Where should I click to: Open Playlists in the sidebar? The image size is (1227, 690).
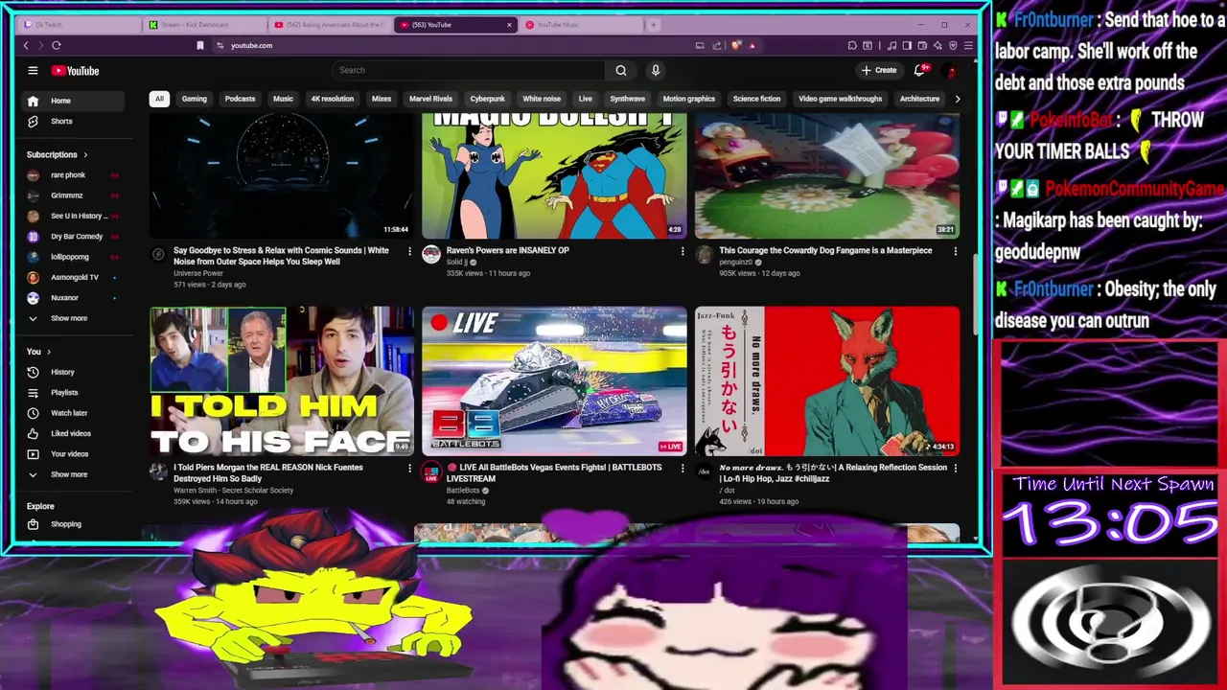(x=75, y=393)
